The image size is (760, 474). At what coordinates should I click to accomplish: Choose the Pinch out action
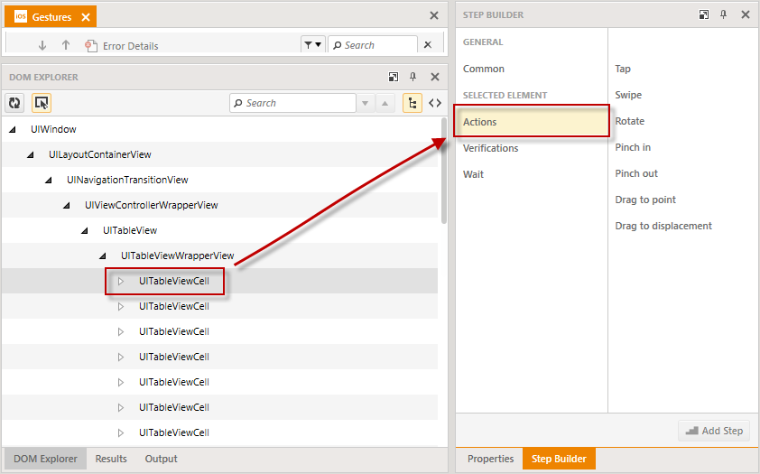636,173
